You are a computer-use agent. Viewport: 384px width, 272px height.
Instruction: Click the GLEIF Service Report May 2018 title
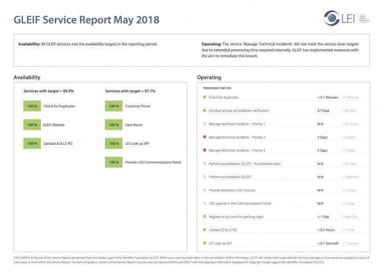point(86,20)
